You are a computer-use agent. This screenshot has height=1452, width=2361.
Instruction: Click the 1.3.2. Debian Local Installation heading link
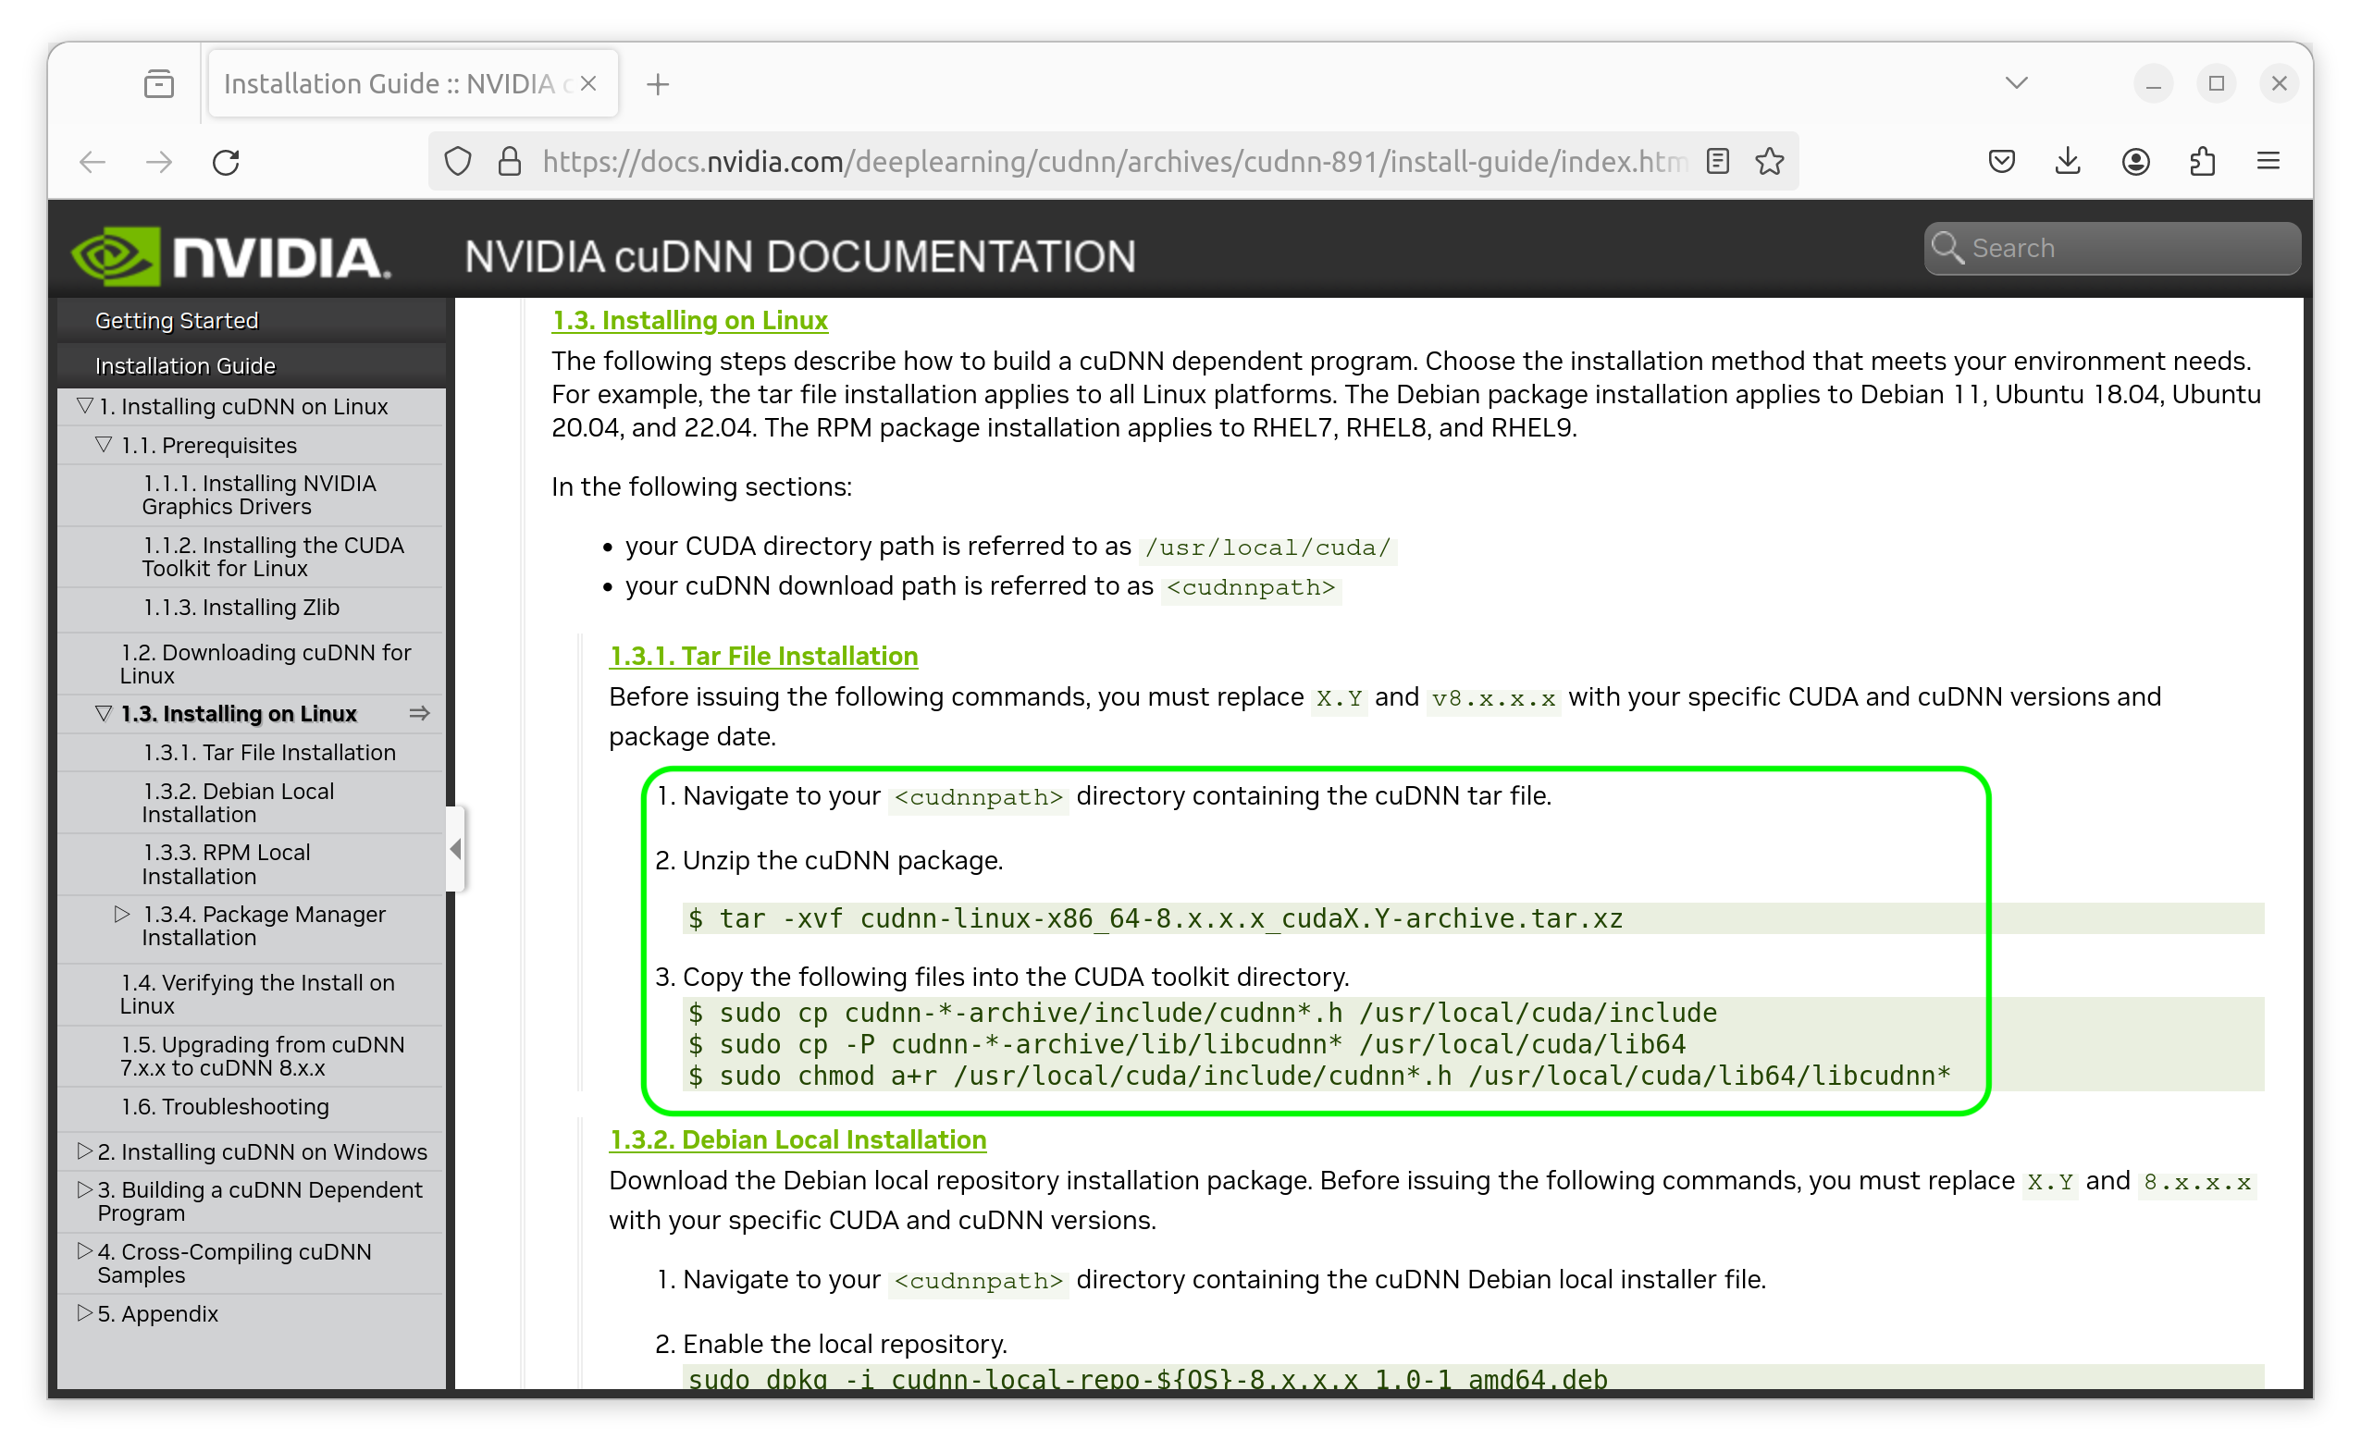798,1140
